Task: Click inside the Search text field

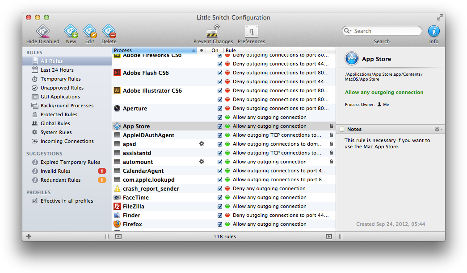Action: [384, 31]
